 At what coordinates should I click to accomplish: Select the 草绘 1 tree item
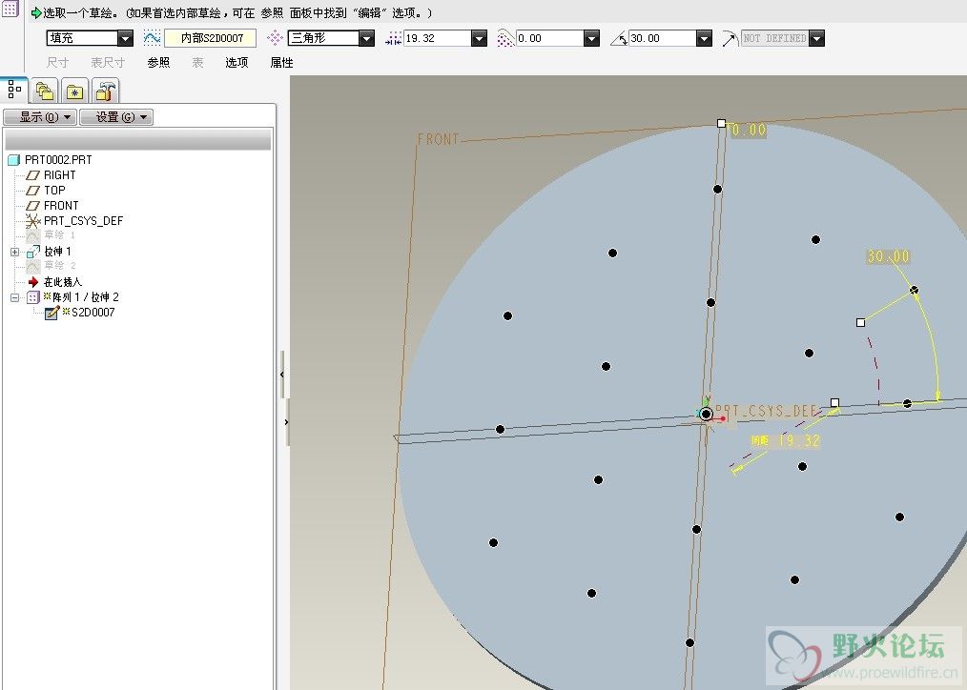[59, 235]
